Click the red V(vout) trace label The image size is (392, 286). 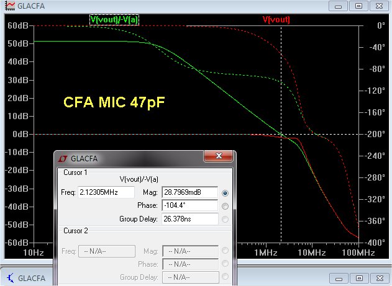(x=276, y=19)
